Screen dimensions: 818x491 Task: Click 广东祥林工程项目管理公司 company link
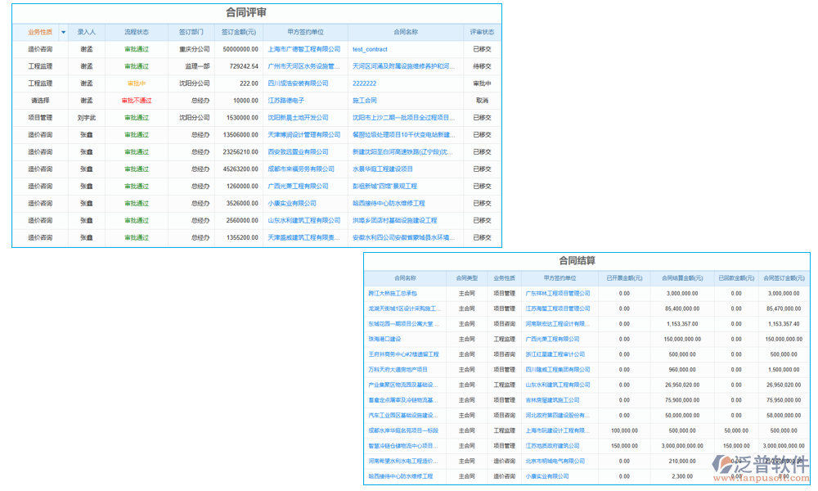[557, 293]
